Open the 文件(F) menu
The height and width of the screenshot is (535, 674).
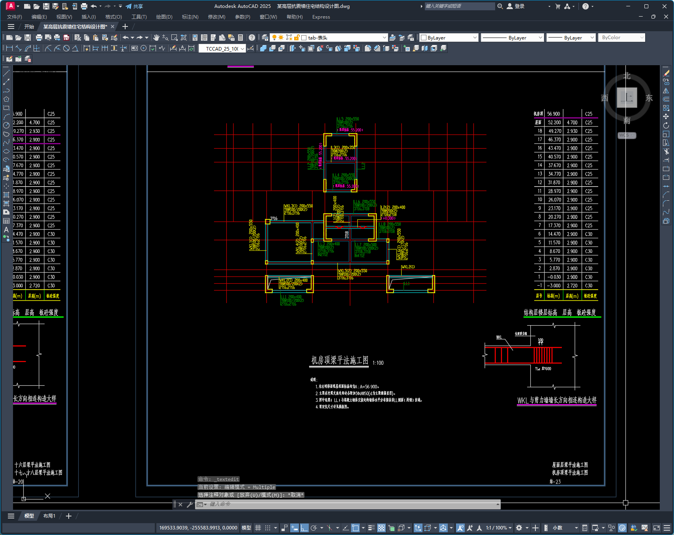click(15, 17)
